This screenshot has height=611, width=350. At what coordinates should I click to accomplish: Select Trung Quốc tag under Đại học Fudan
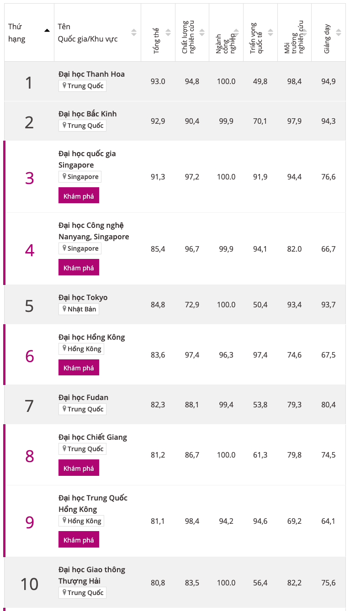pyautogui.click(x=82, y=409)
